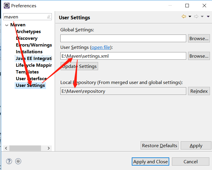This screenshot has width=212, height=170.
Task: Select the User Settings tree item
Action: tap(30, 85)
